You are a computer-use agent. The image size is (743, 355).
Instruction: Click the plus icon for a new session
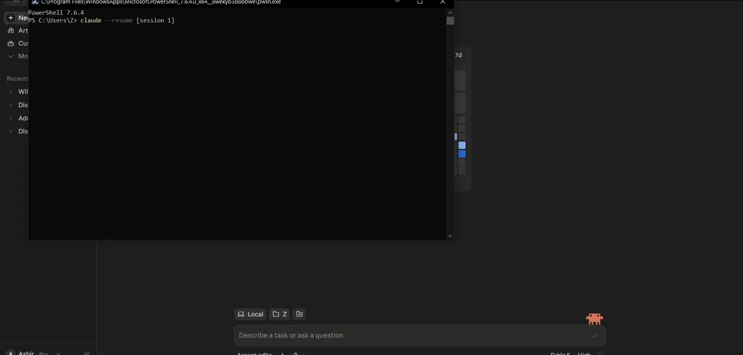(11, 18)
